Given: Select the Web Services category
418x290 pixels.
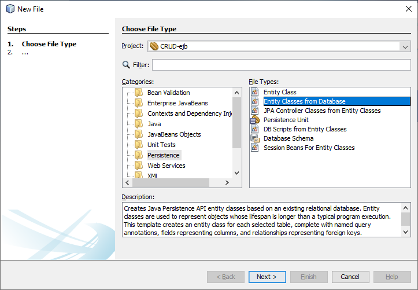Looking at the screenshot, I should 167,166.
